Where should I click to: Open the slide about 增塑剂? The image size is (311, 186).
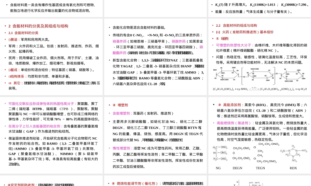(155, 135)
